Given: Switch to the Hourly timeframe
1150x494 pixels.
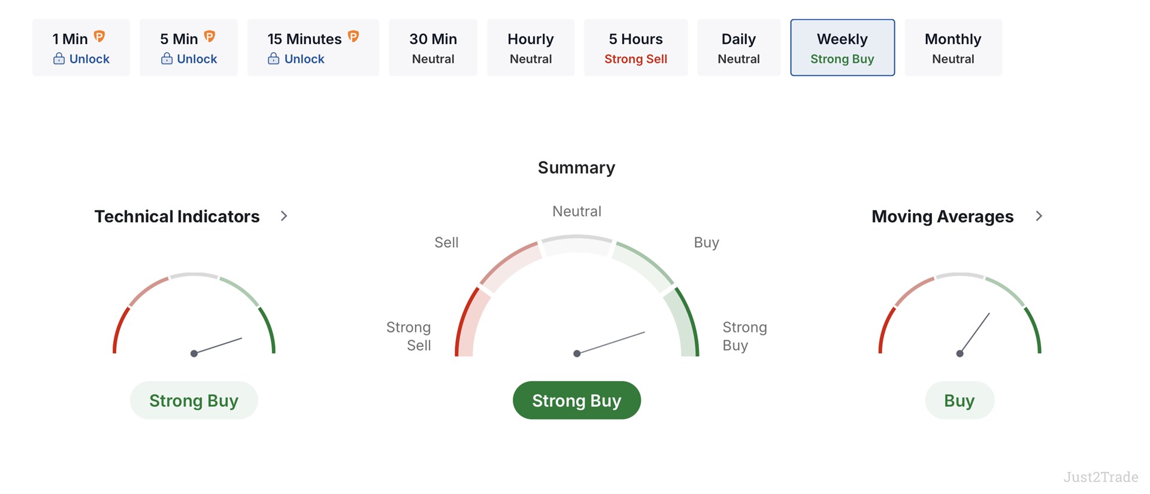Looking at the screenshot, I should (x=530, y=48).
